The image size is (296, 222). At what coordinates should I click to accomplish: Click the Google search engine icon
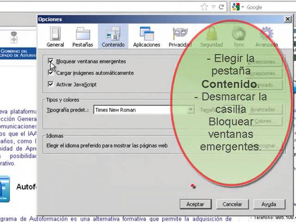tap(236, 7)
